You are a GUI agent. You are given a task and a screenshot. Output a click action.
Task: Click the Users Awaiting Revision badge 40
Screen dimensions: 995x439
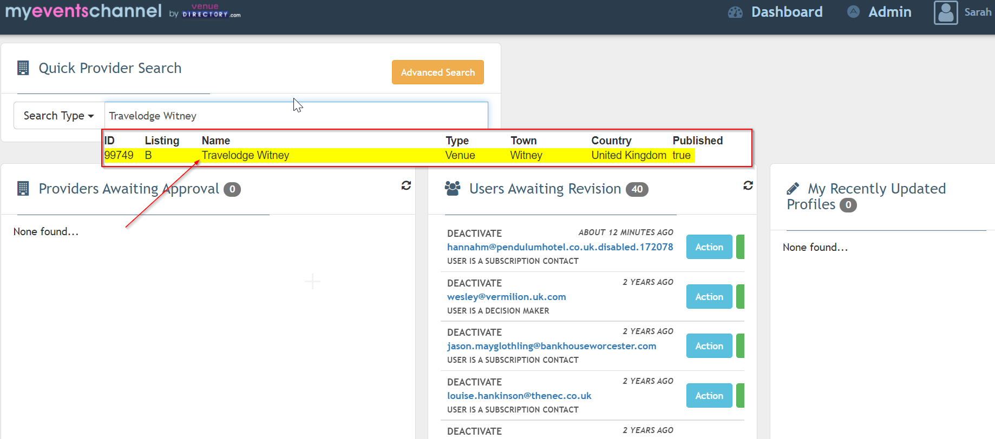click(637, 189)
